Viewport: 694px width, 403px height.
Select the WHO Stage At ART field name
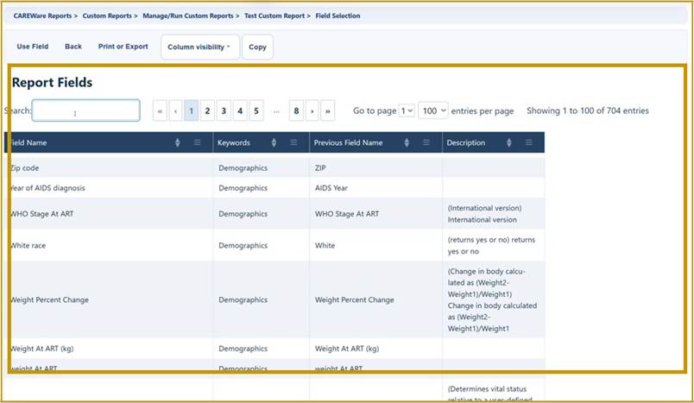pos(42,214)
